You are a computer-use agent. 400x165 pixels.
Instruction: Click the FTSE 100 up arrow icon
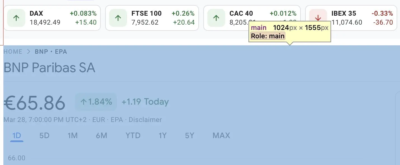[x=118, y=18]
